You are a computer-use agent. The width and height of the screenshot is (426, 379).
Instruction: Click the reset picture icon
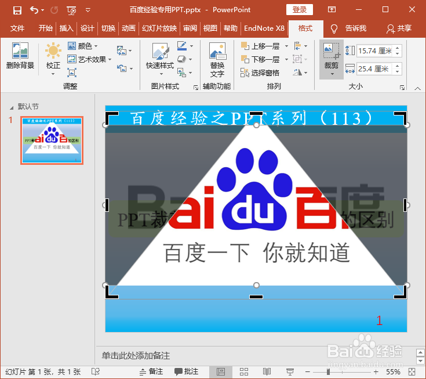(x=122, y=68)
